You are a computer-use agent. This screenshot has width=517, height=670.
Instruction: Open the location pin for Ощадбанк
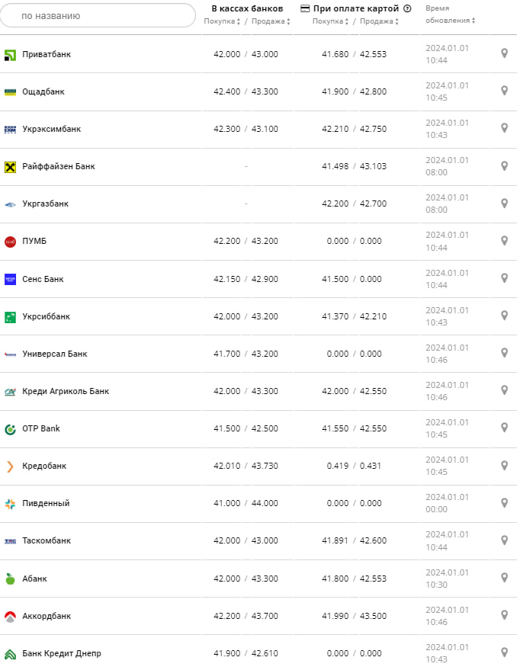[x=504, y=91]
